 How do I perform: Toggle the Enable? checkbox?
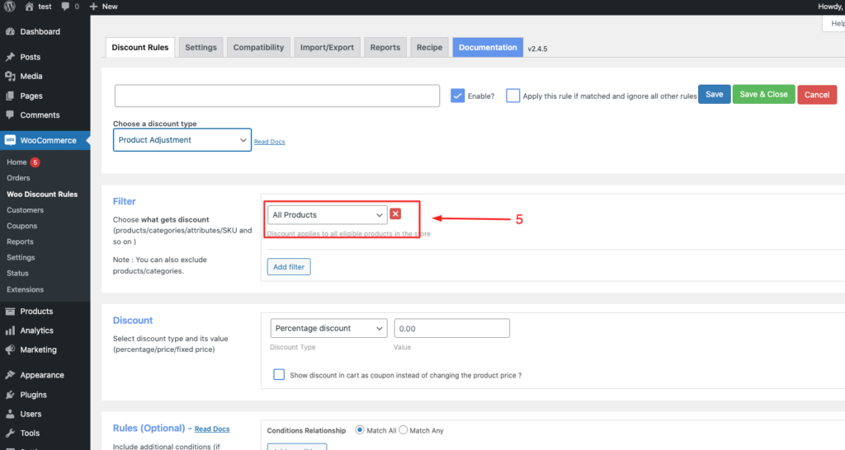tap(457, 96)
